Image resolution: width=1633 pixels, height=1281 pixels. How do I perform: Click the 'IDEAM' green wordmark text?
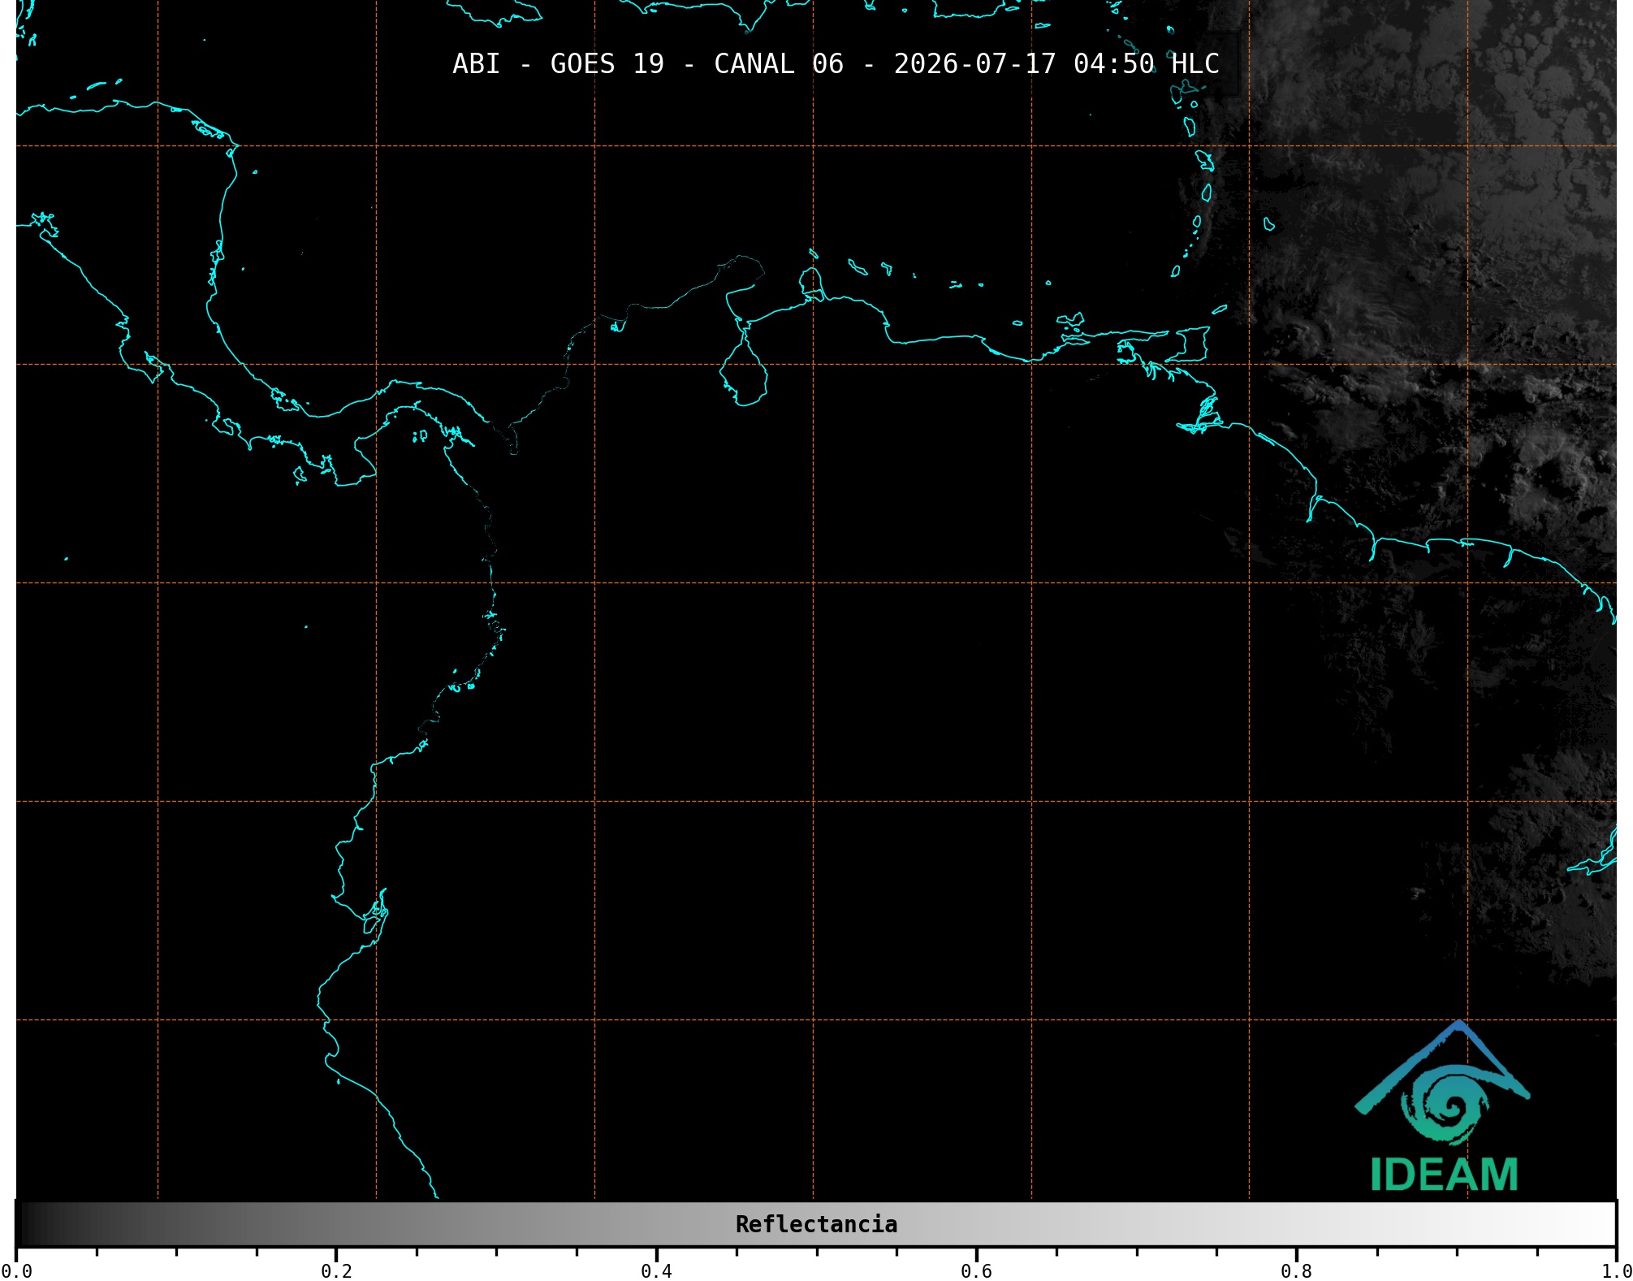click(1444, 1175)
